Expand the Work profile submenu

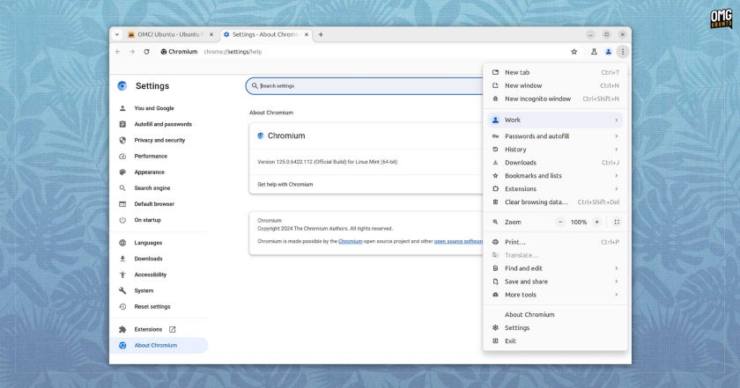(x=555, y=121)
